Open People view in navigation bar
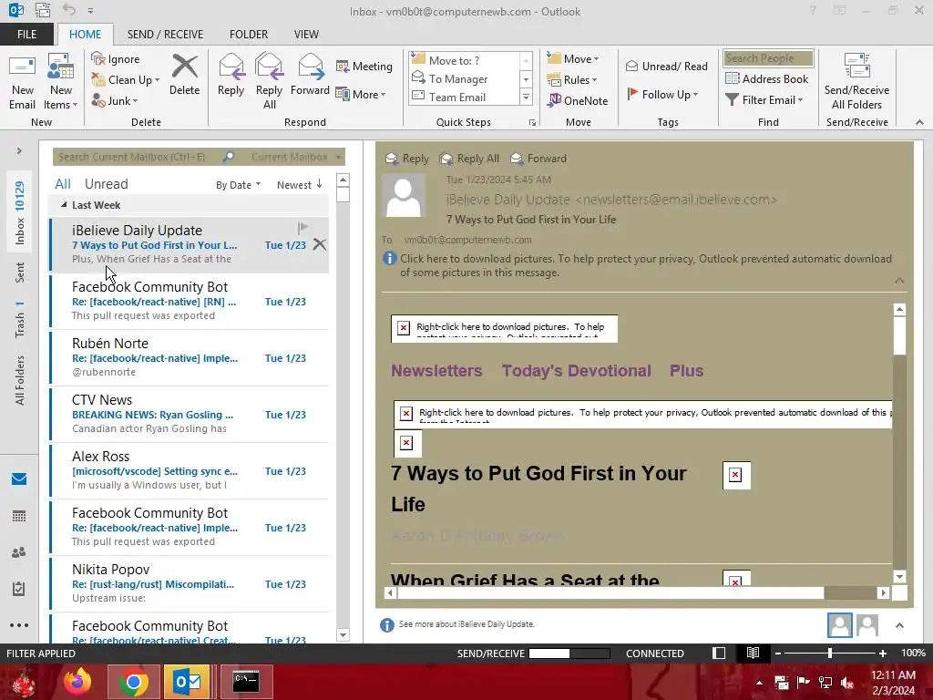Viewport: 933px width, 700px height. 19,553
